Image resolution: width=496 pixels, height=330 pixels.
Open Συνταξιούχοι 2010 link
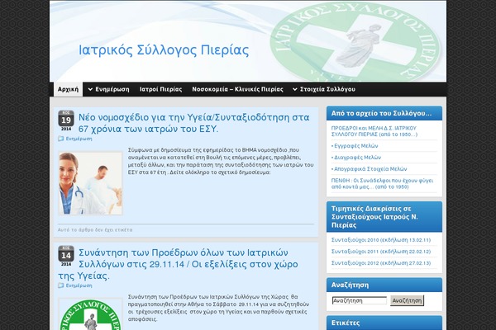(381, 240)
